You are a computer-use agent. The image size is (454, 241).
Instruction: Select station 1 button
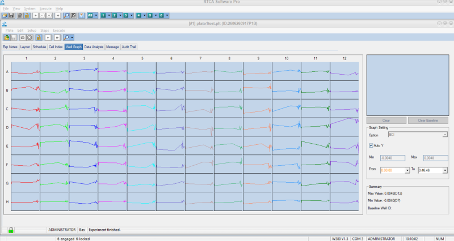pos(103,16)
